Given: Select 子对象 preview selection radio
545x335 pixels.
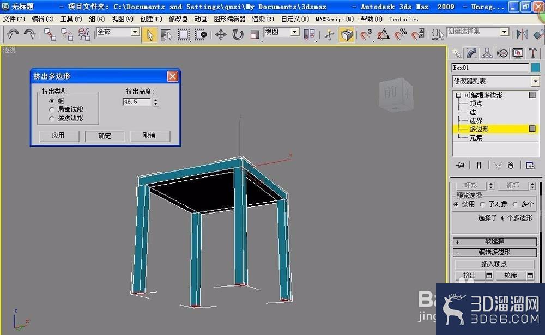Looking at the screenshot, I should 482,204.
